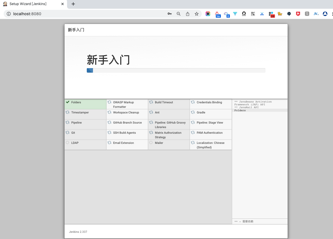Open the QR code extension
The height and width of the screenshot is (239, 333).
[253, 14]
